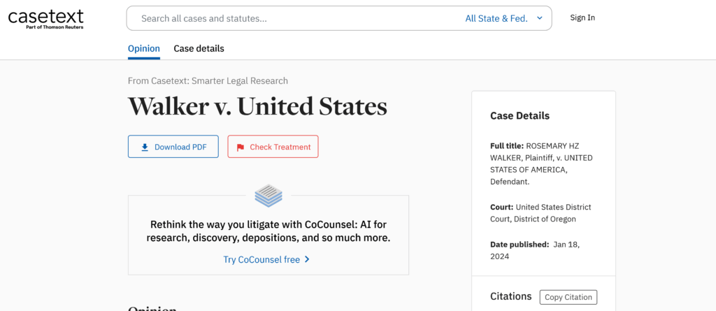Focus the Search all cases and statutes field
Screen dimensions: 716x311
(x=296, y=18)
